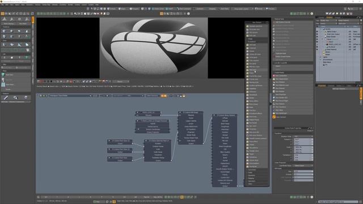
Task: Click the search icon in the bottom-left timeline bar
Action: coord(38,197)
